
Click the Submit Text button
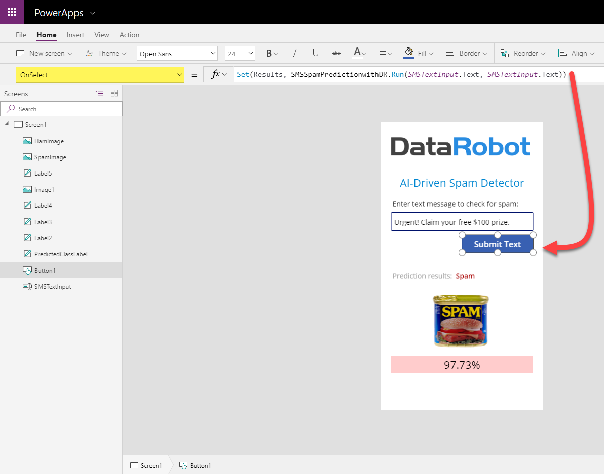pyautogui.click(x=497, y=244)
